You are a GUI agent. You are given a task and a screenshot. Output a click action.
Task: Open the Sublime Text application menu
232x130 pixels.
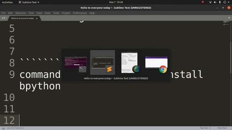29,2
